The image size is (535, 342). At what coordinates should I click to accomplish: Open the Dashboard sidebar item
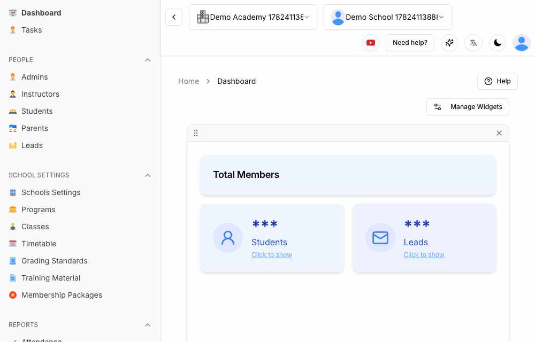click(x=41, y=13)
